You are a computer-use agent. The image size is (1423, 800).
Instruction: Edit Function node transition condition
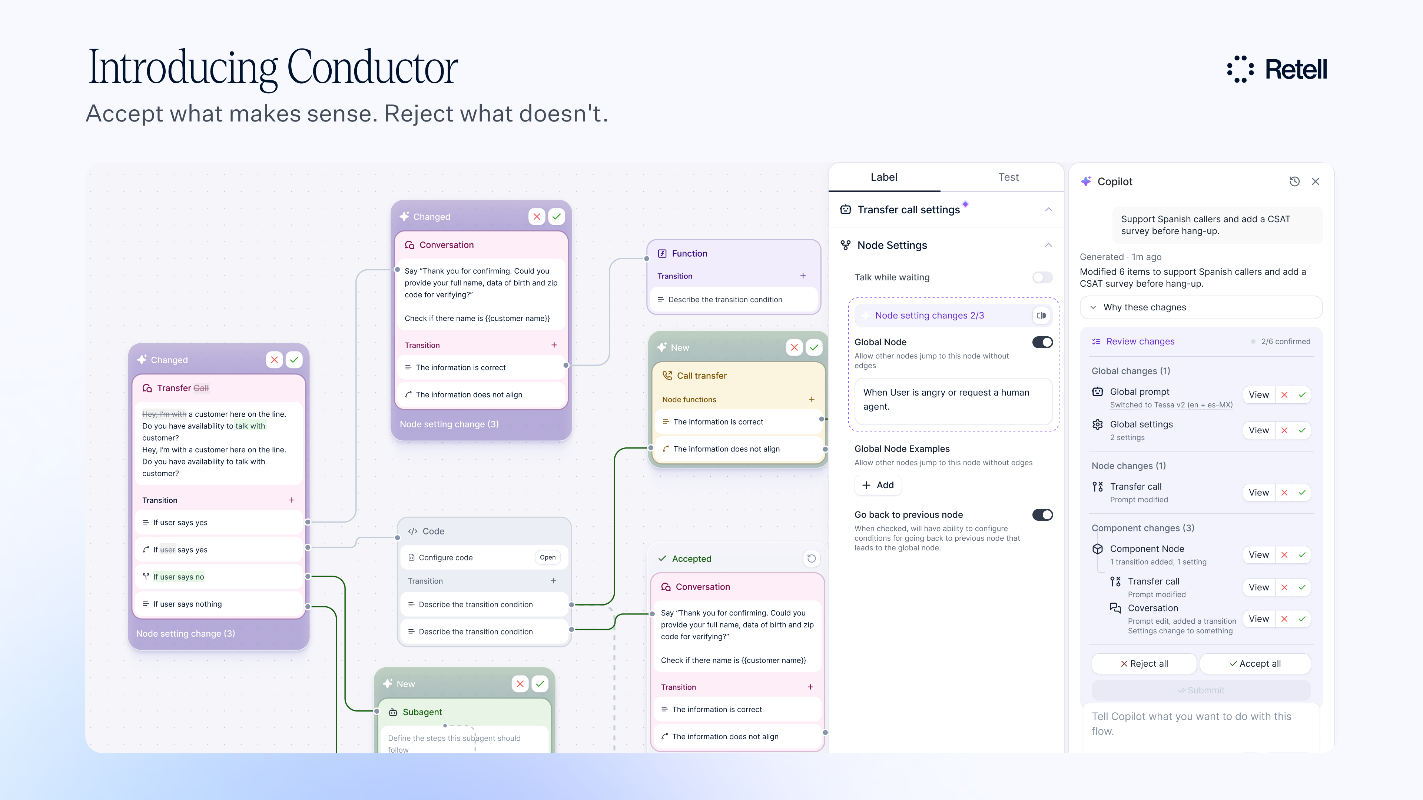[733, 300]
